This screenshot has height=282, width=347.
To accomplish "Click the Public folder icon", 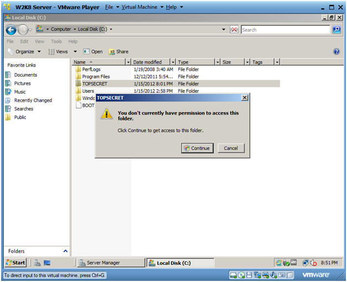I will 8,117.
